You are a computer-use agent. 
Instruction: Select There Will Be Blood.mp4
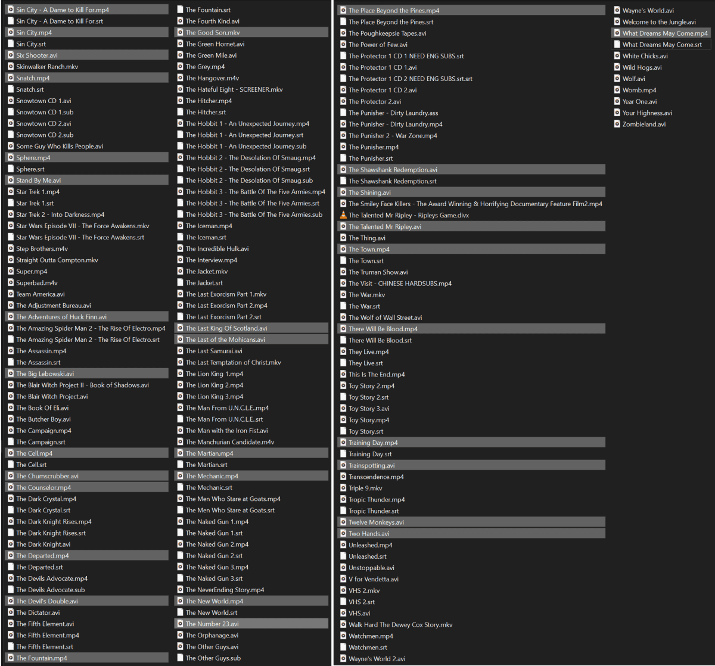471,329
